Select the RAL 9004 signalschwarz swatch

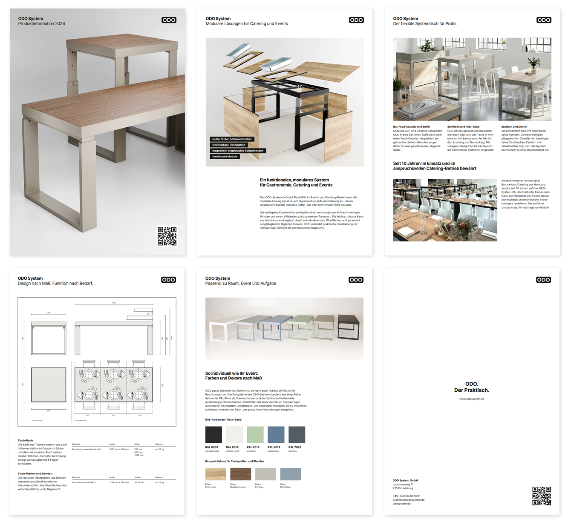pyautogui.click(x=213, y=435)
